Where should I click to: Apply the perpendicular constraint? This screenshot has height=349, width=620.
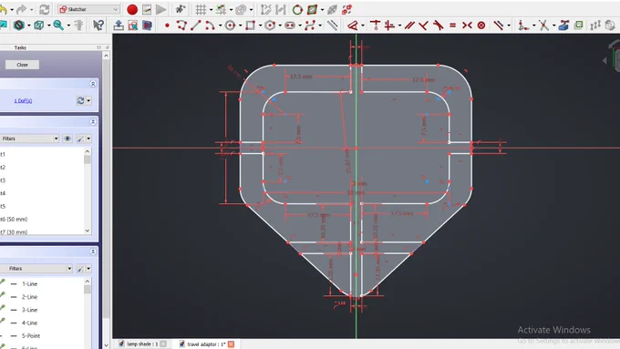coord(423,26)
